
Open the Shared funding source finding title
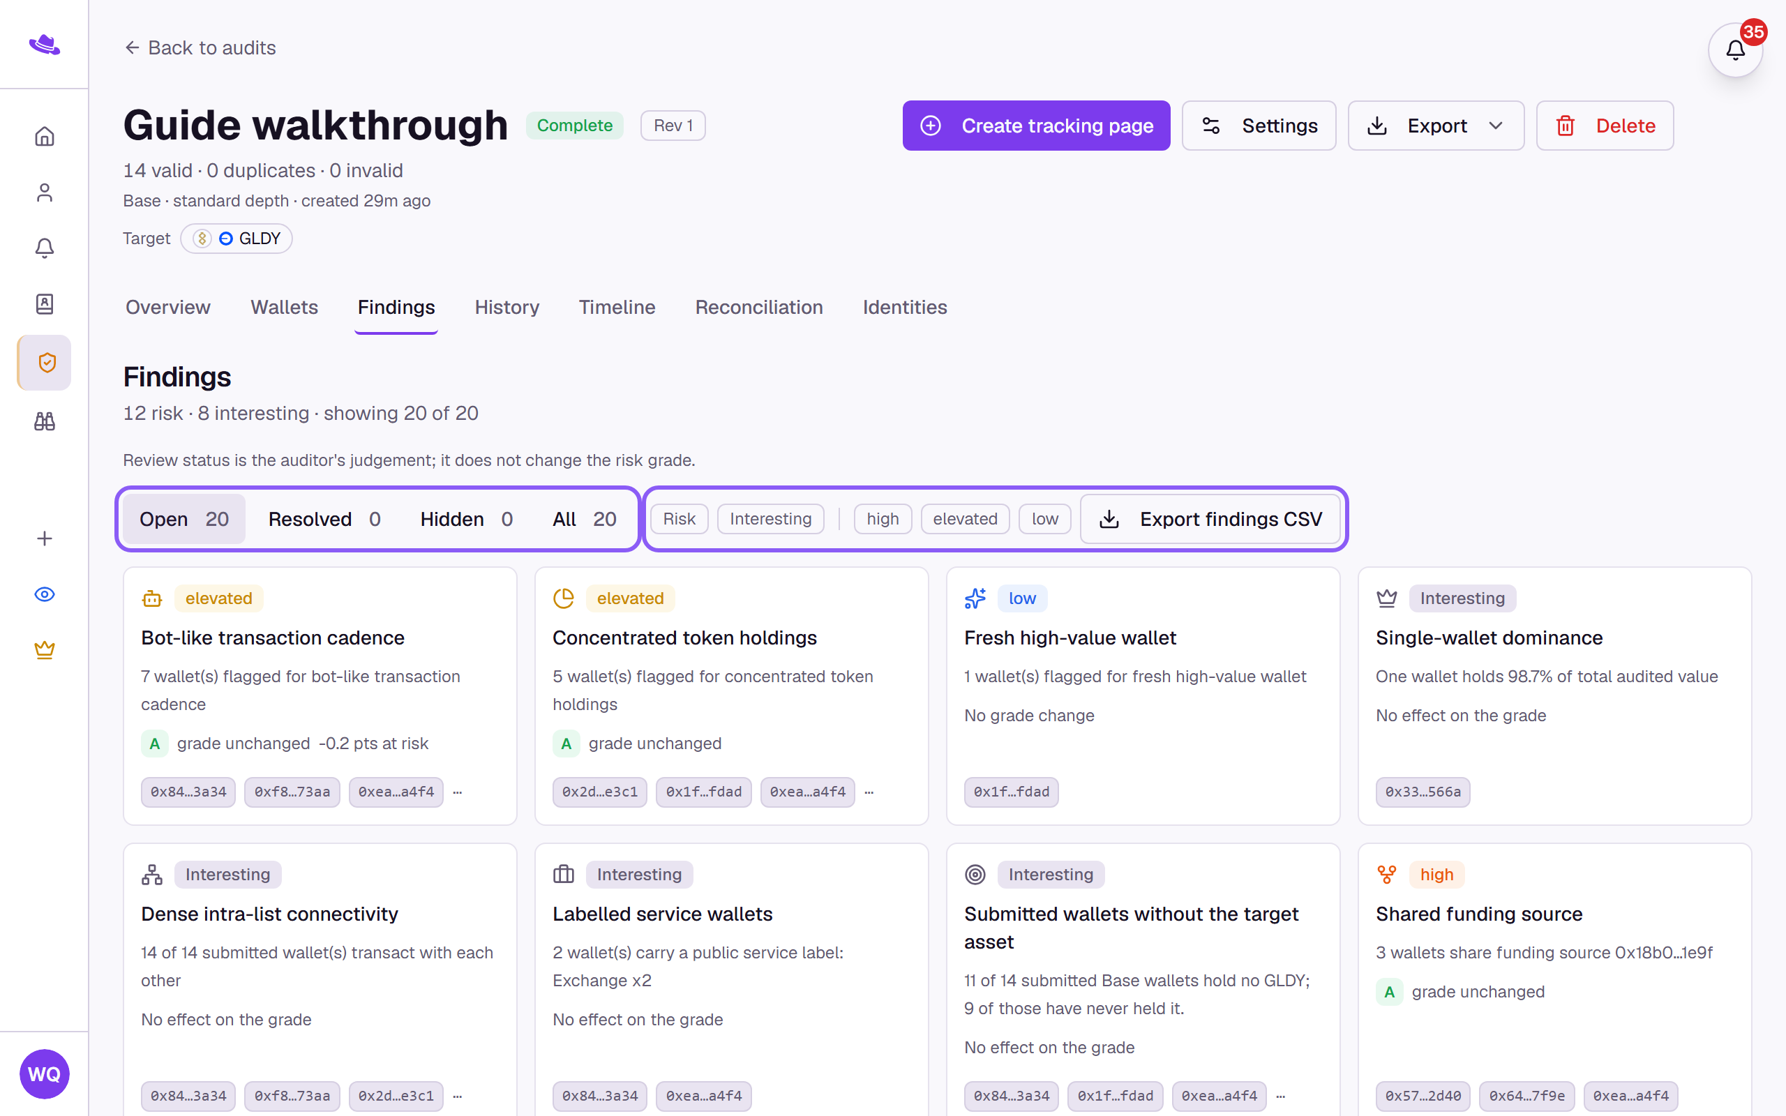click(1479, 914)
